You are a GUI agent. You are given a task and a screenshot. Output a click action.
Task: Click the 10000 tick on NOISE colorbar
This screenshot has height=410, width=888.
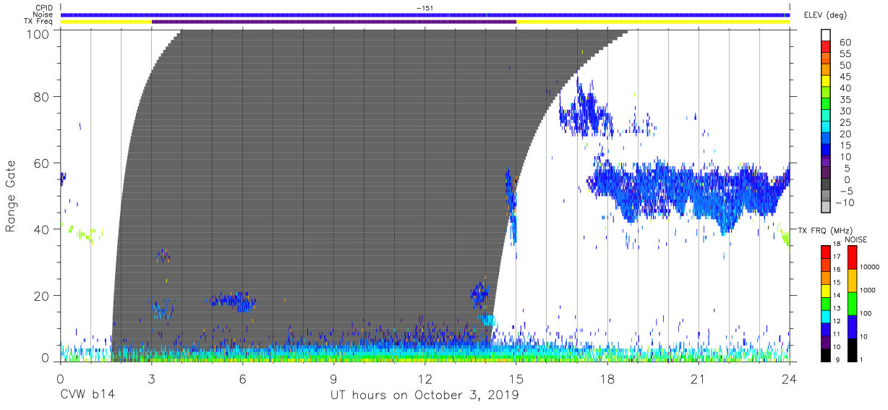(x=871, y=267)
